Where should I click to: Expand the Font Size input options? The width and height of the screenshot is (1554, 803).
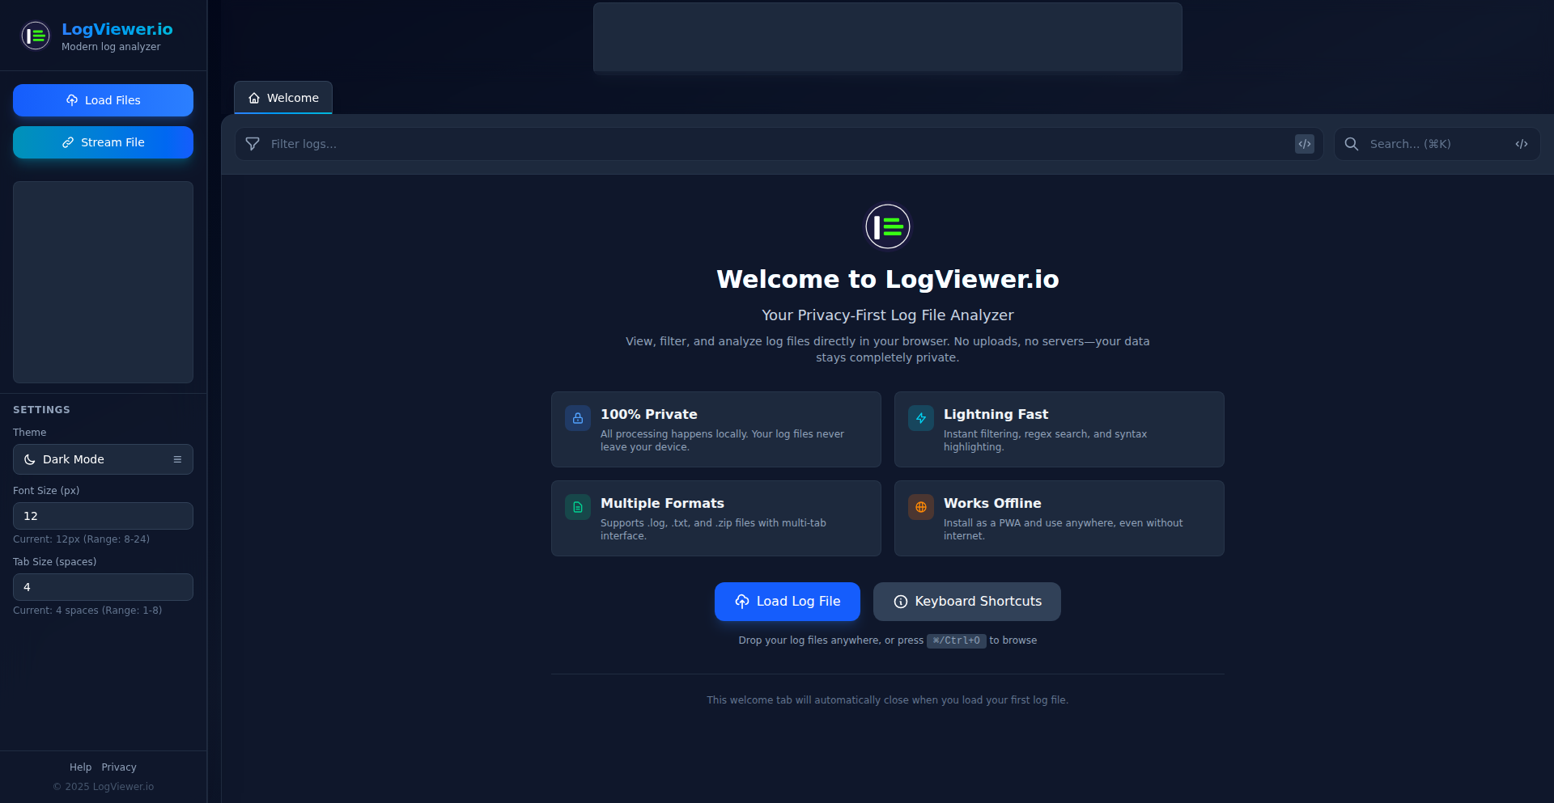click(x=103, y=515)
